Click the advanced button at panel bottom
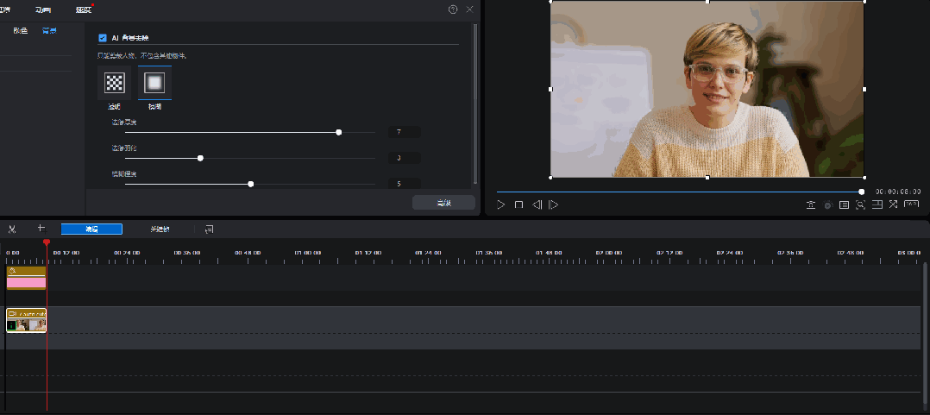The height and width of the screenshot is (415, 930). [443, 203]
